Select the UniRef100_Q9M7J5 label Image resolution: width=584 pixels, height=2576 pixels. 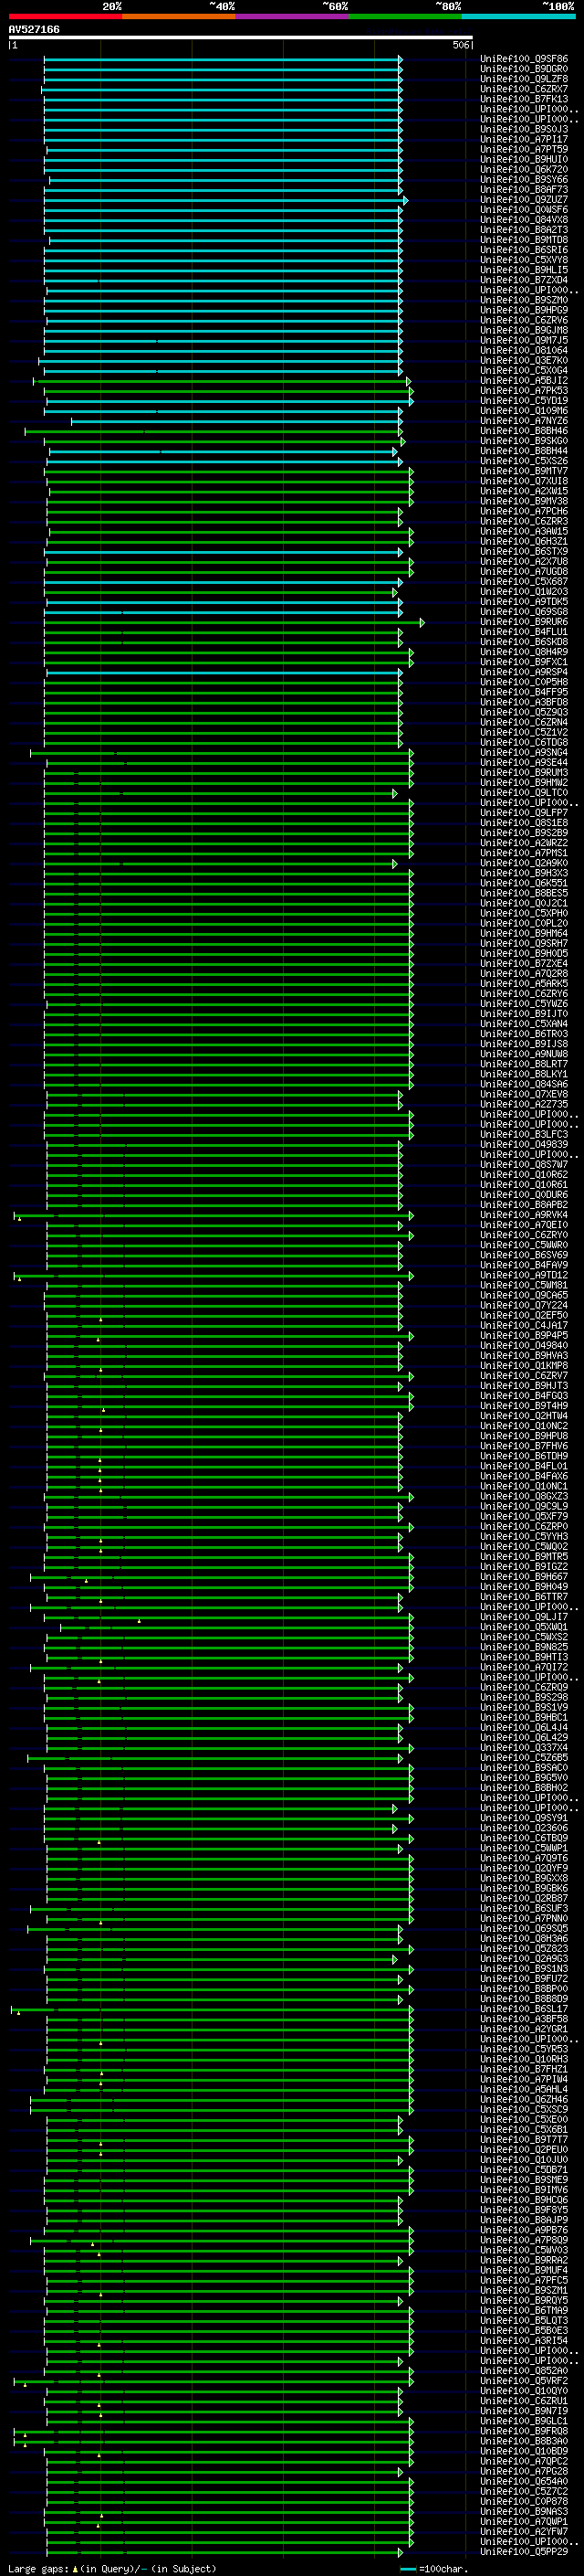pos(524,340)
